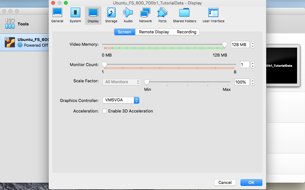Open User Interface settings
The height and width of the screenshot is (190, 305).
click(x=213, y=15)
